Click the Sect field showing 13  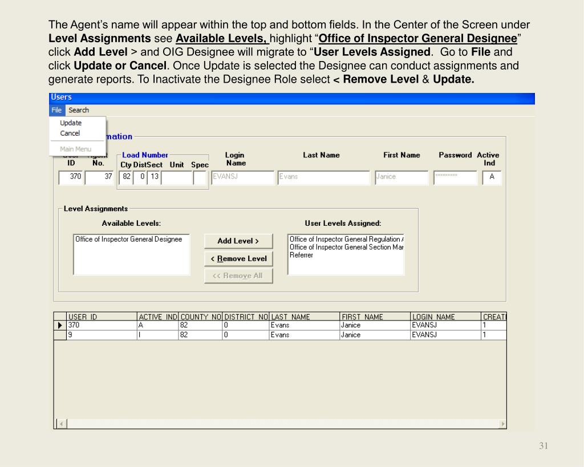pyautogui.click(x=154, y=177)
